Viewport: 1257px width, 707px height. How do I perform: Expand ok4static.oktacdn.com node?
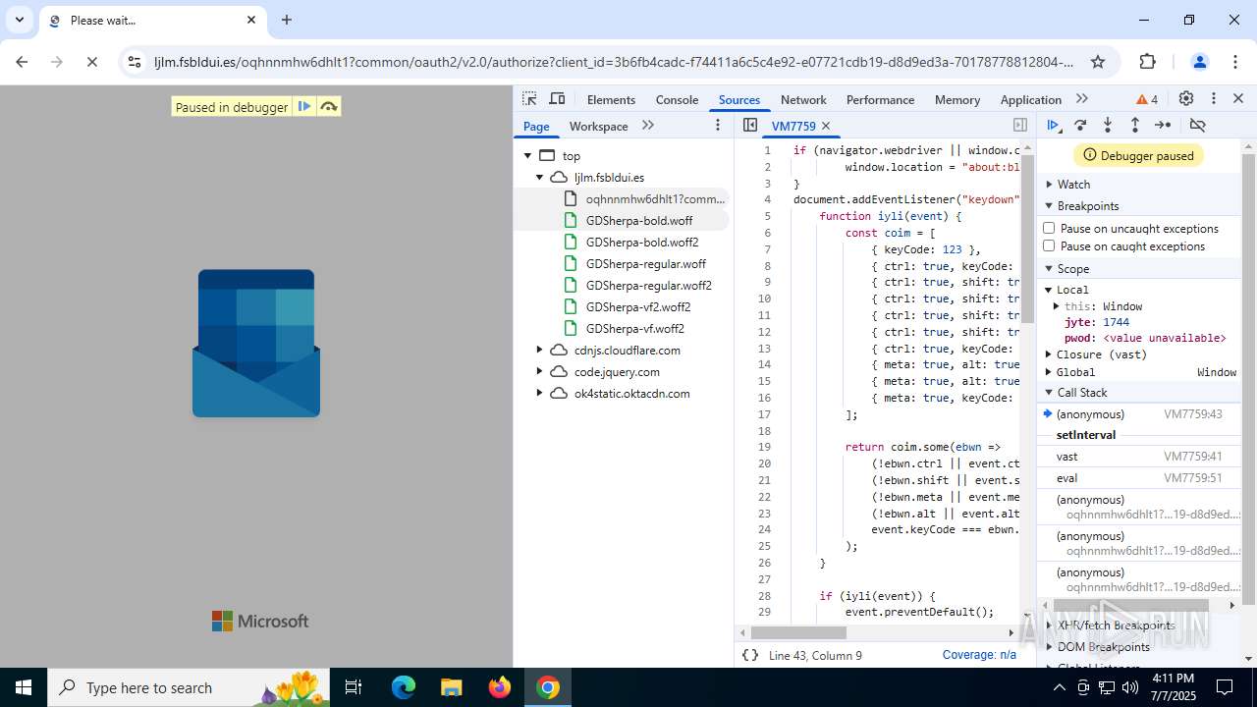pos(539,393)
